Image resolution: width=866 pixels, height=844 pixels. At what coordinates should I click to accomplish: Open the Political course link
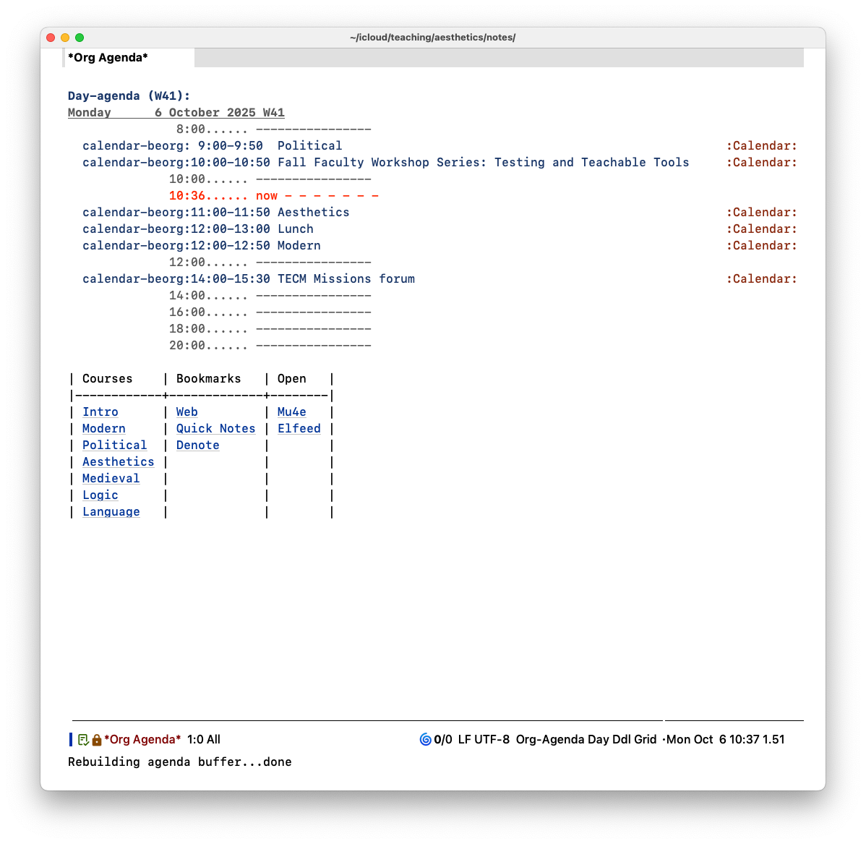click(114, 446)
